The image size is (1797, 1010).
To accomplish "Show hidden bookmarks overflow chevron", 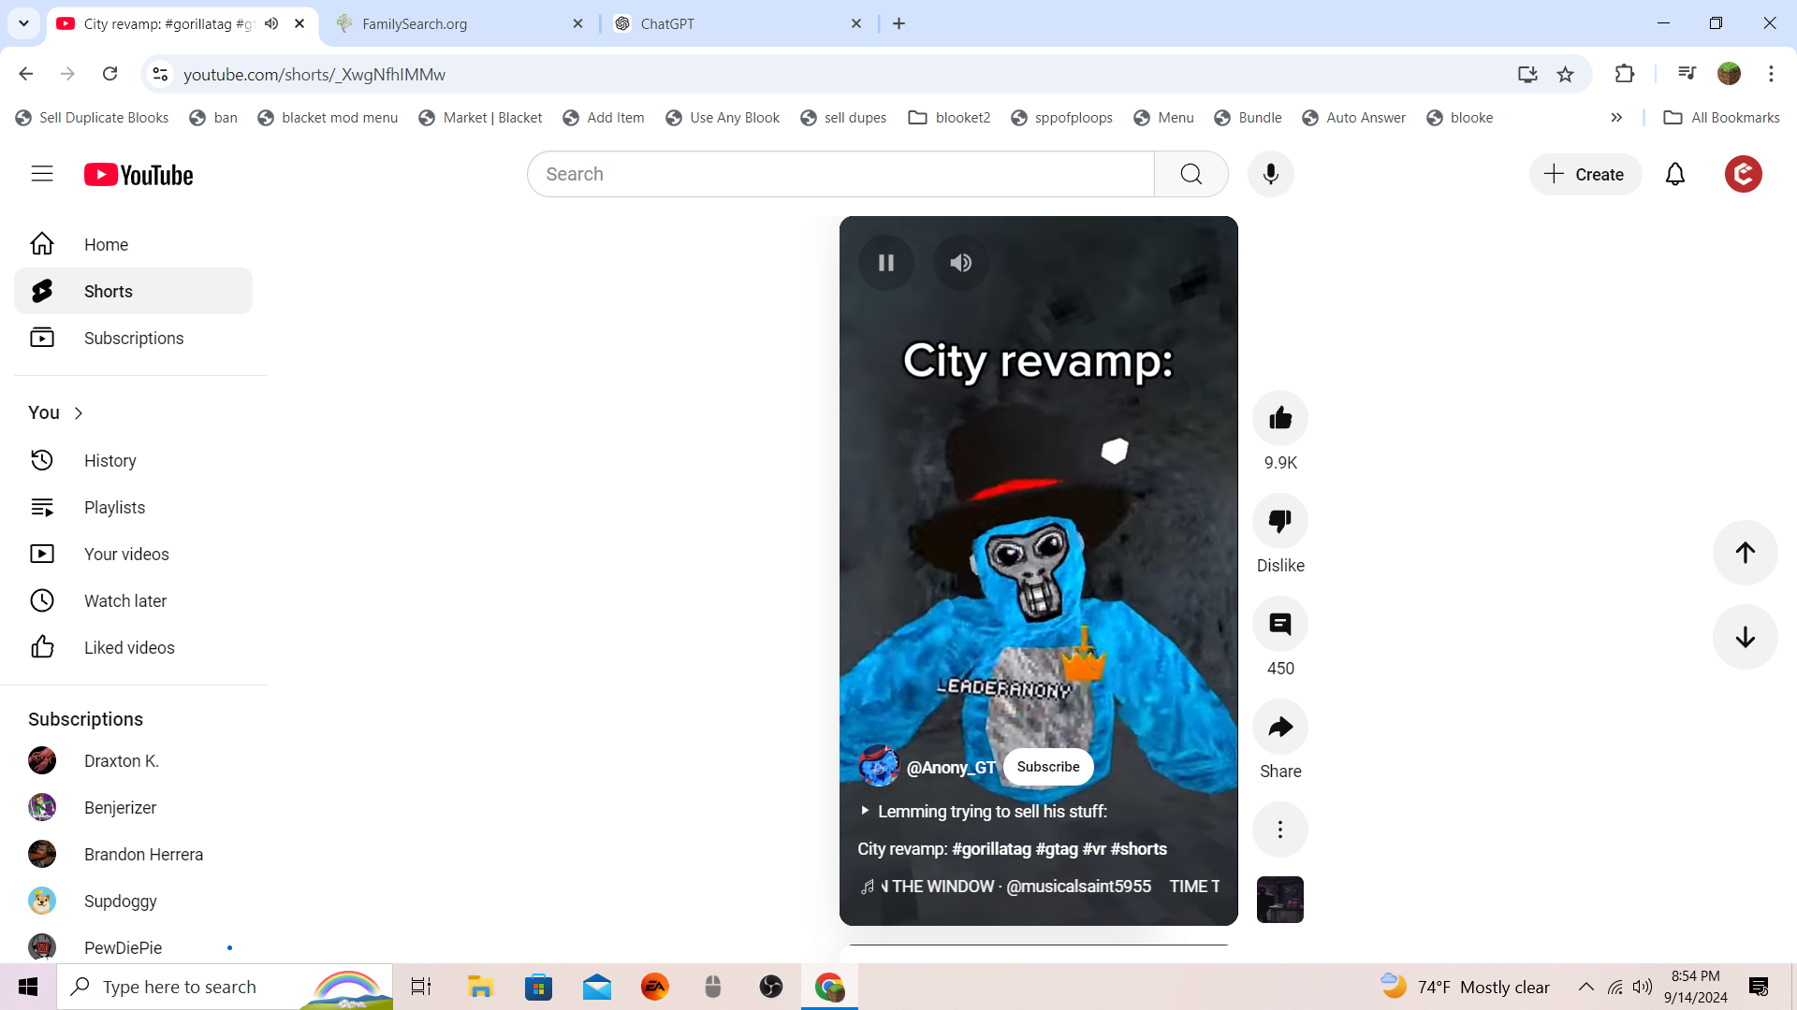I will 1616,118.
